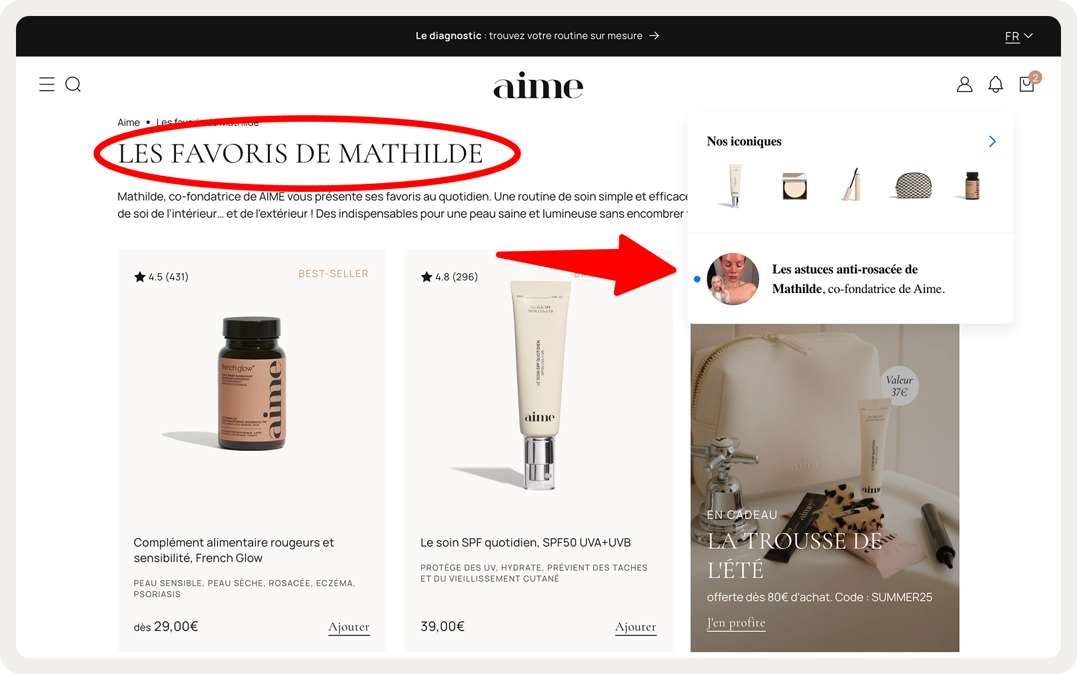Click the aime logo
The height and width of the screenshot is (674, 1077).
coord(538,86)
